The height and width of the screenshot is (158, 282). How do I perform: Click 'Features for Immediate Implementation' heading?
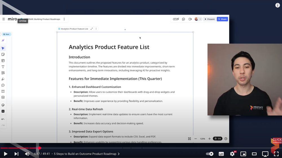tap(115, 79)
